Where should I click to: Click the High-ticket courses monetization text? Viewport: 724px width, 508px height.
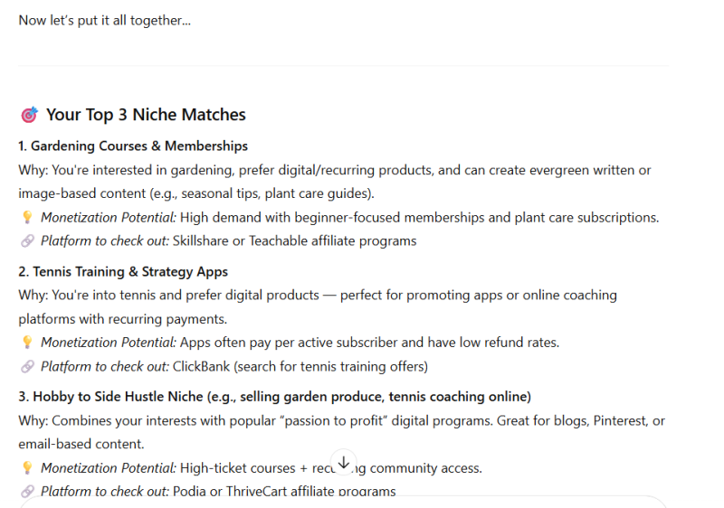tap(331, 467)
